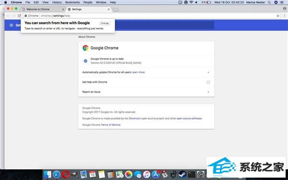Open Notes from the dock
The image size is (288, 180).
(x=101, y=175)
